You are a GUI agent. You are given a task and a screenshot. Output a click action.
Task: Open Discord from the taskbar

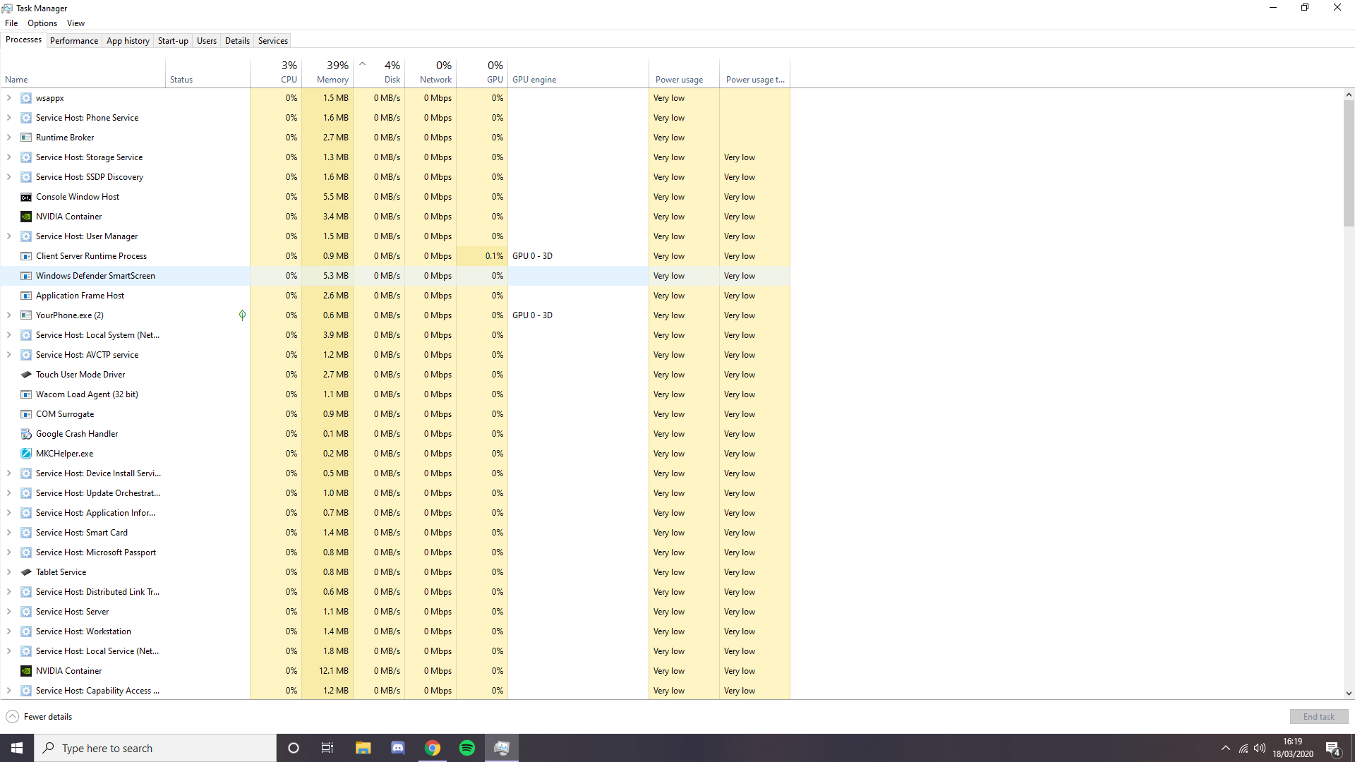click(398, 748)
